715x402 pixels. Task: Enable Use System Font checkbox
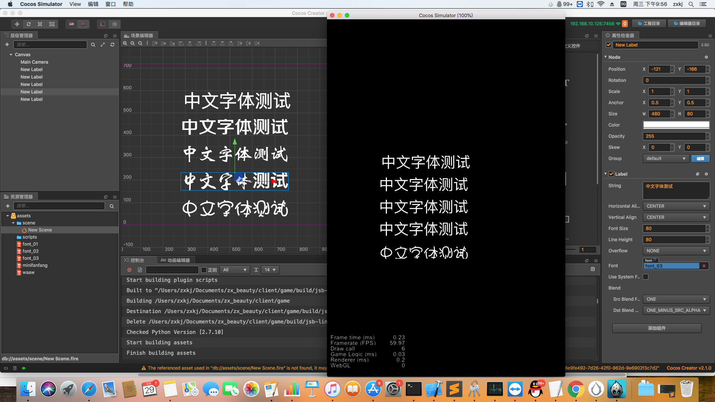tap(646, 277)
